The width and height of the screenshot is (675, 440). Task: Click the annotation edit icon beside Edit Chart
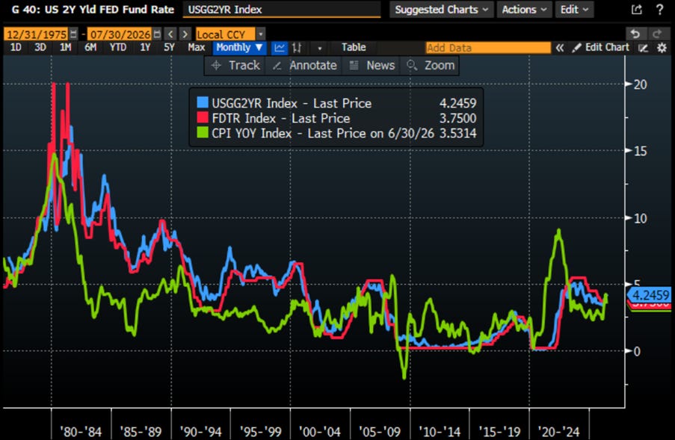(x=643, y=48)
